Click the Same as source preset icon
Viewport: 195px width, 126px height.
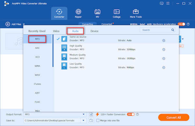[x=64, y=39]
